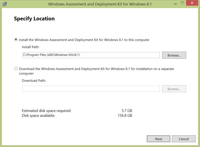Maximize the setup window
The image size is (200, 147).
coord(182,3)
